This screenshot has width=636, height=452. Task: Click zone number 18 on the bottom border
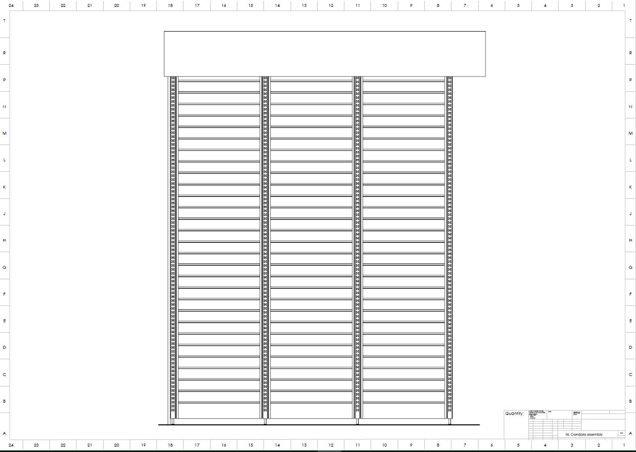(x=170, y=446)
